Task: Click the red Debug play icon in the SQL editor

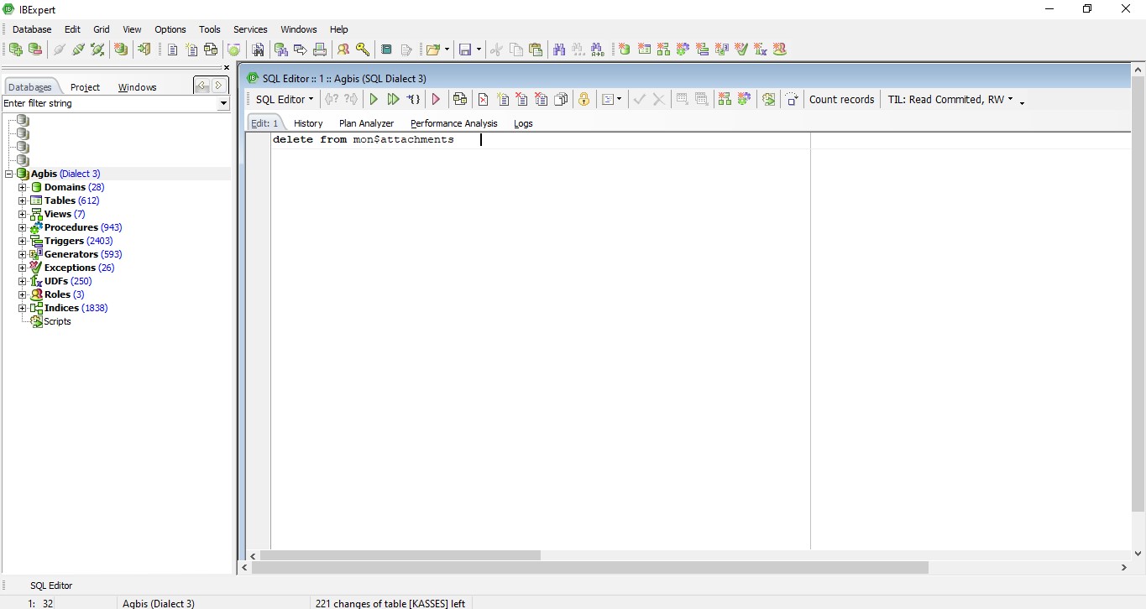Action: click(x=436, y=99)
